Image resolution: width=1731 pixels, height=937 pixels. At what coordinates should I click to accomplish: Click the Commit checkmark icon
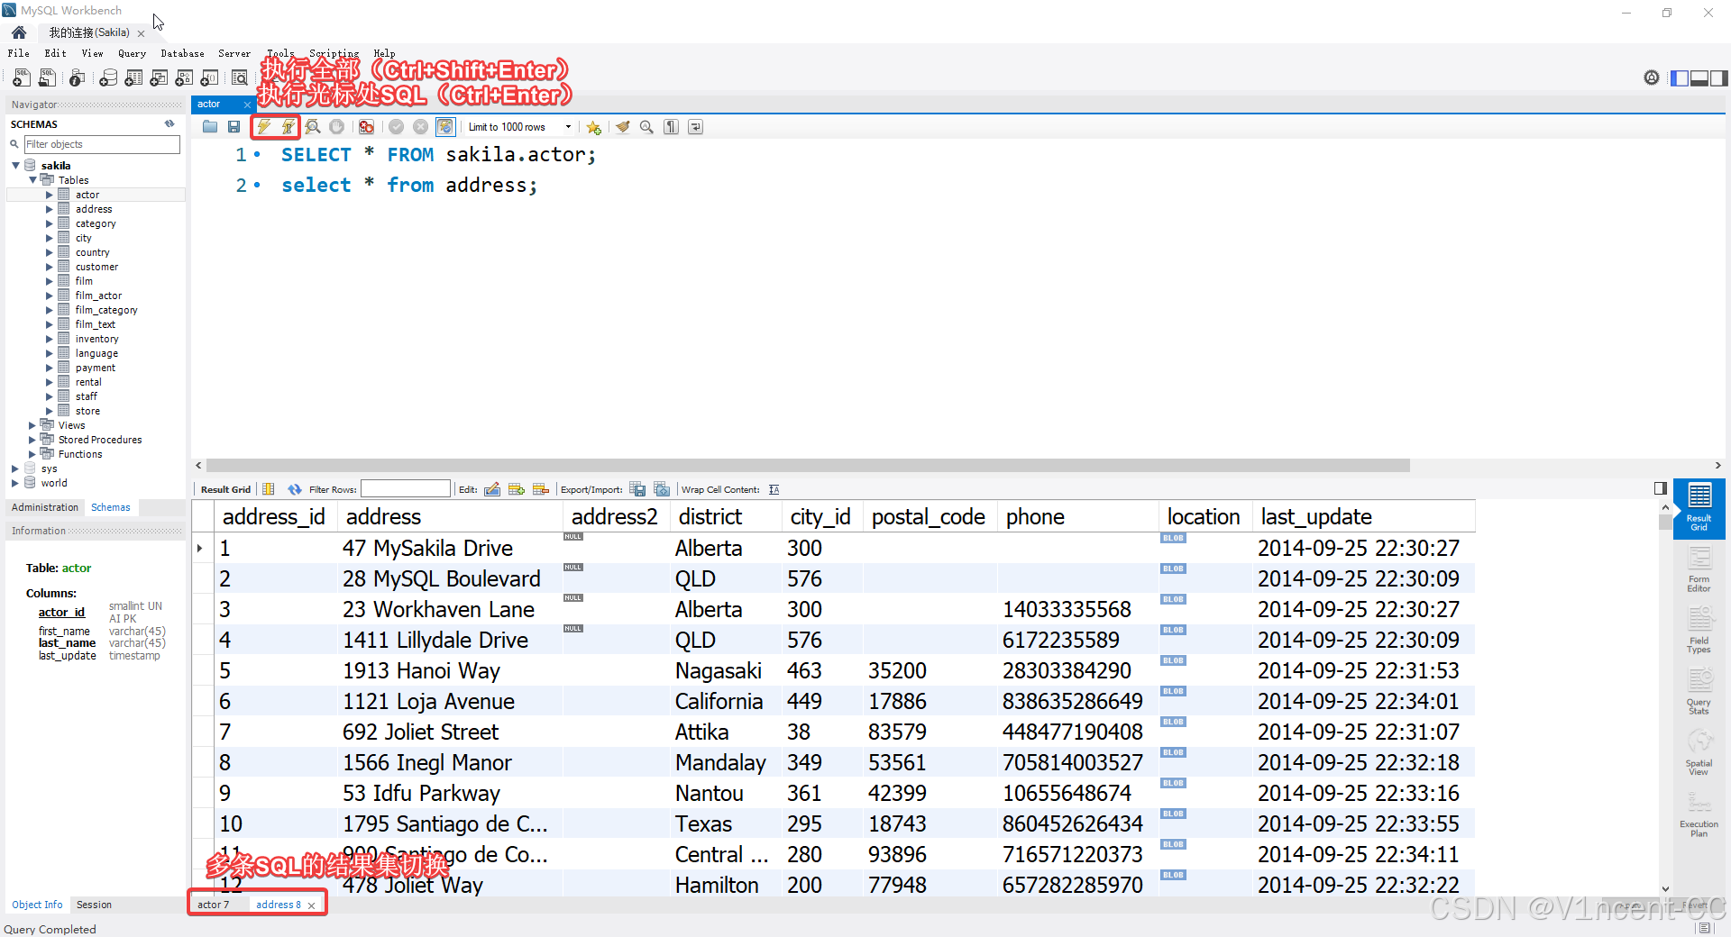pyautogui.click(x=396, y=127)
